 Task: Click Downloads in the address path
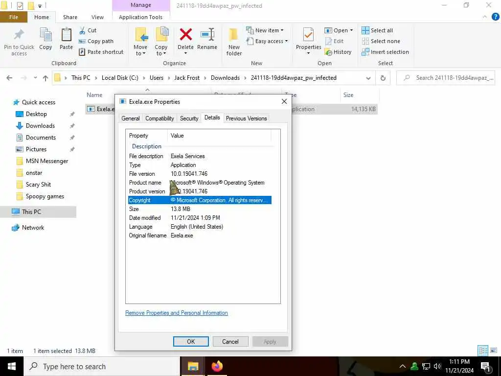pyautogui.click(x=225, y=78)
